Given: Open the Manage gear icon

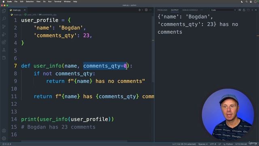Looking at the screenshot, I should [x=4, y=138].
